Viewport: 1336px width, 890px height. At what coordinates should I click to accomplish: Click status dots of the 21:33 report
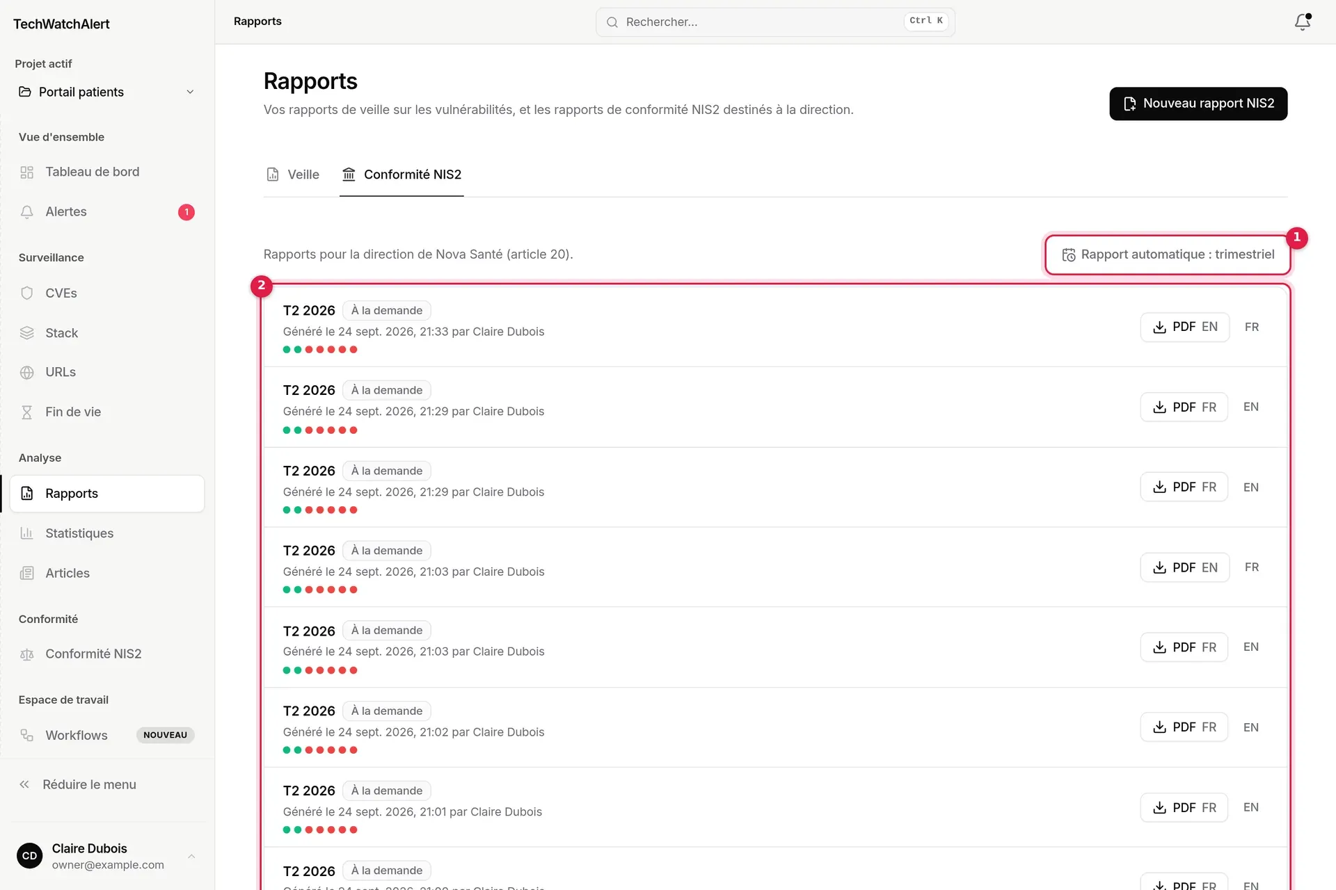click(x=320, y=350)
